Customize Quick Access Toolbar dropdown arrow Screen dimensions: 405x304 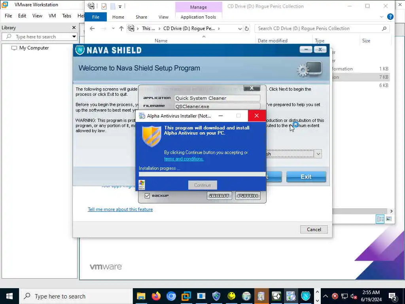[x=120, y=6]
